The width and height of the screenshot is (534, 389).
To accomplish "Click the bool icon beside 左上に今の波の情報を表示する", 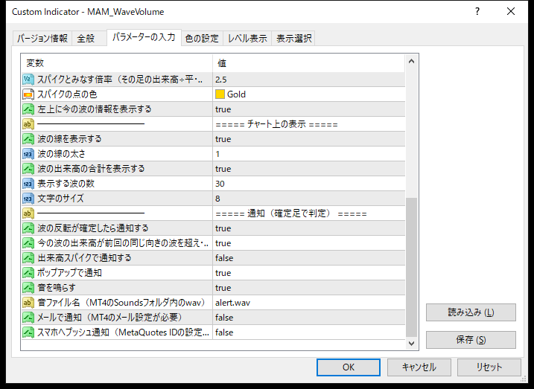I will (28, 109).
